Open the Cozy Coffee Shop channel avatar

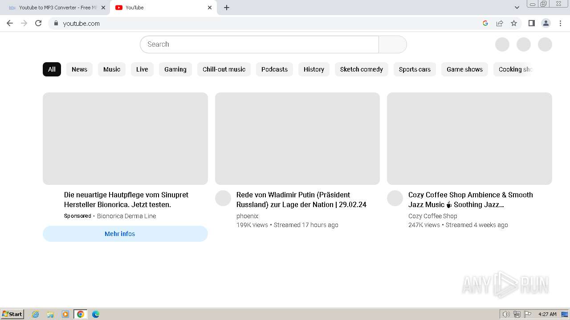tap(395, 198)
